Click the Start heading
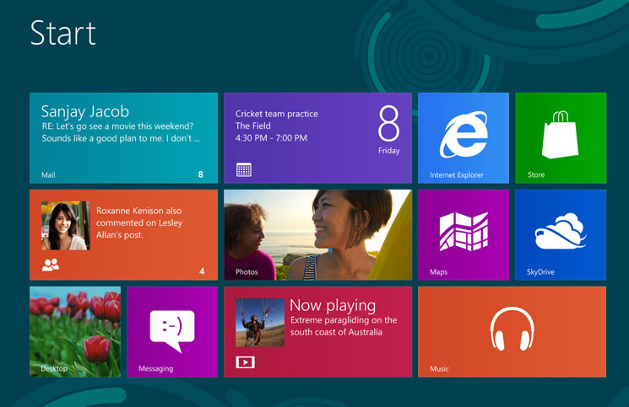Viewport: 629px width, 407px height. point(63,33)
